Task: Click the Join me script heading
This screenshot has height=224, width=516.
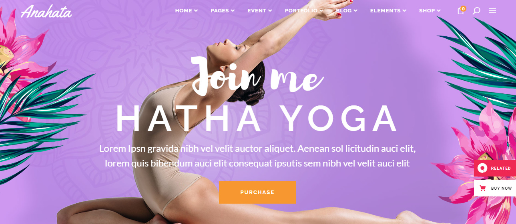Action: point(257,76)
